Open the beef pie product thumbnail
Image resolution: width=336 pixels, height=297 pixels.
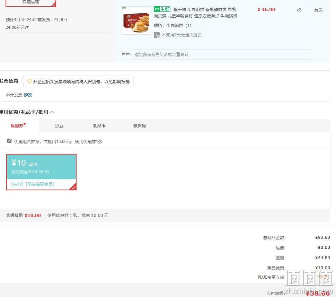[136, 20]
